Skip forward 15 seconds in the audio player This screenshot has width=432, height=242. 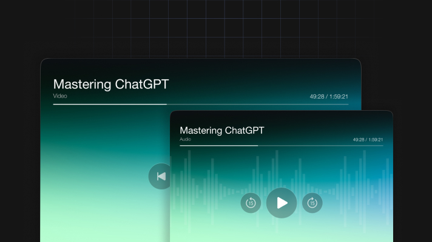[312, 203]
